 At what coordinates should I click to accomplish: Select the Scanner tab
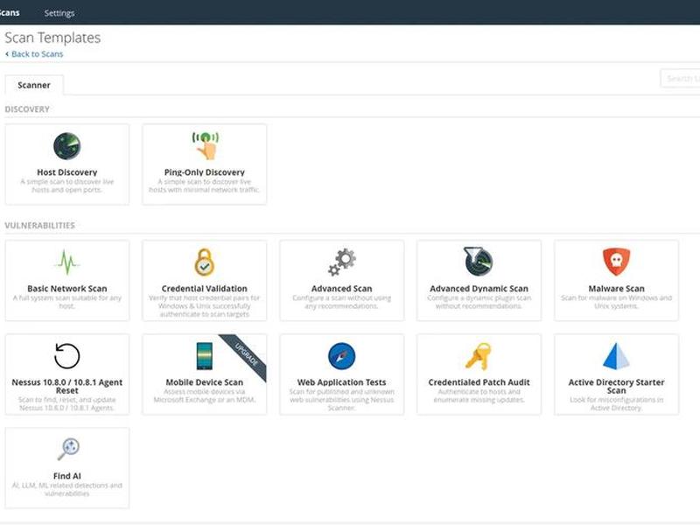point(34,85)
